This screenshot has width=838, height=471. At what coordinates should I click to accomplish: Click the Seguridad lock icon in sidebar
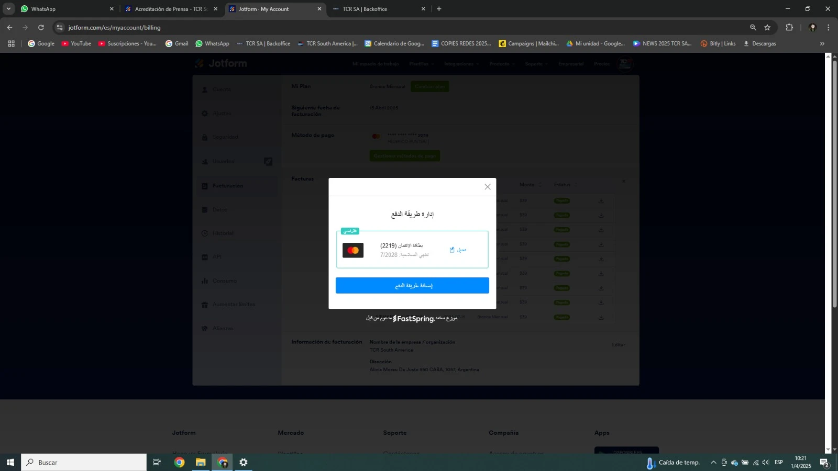[205, 137]
